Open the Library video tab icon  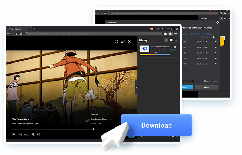pyautogui.click(x=171, y=40)
